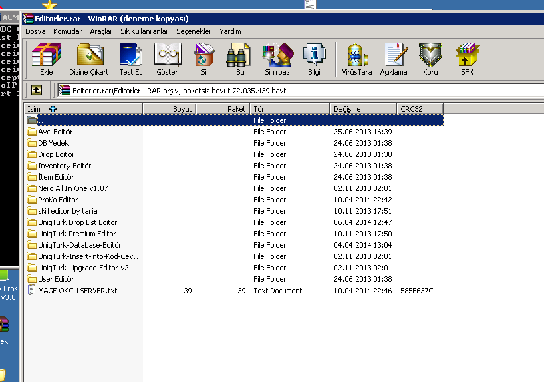Sort by the Boyut column header
The image size is (544, 382).
coord(170,108)
